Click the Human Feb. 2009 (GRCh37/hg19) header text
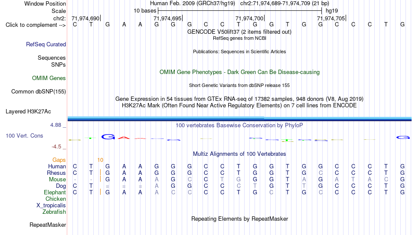 tap(193, 3)
